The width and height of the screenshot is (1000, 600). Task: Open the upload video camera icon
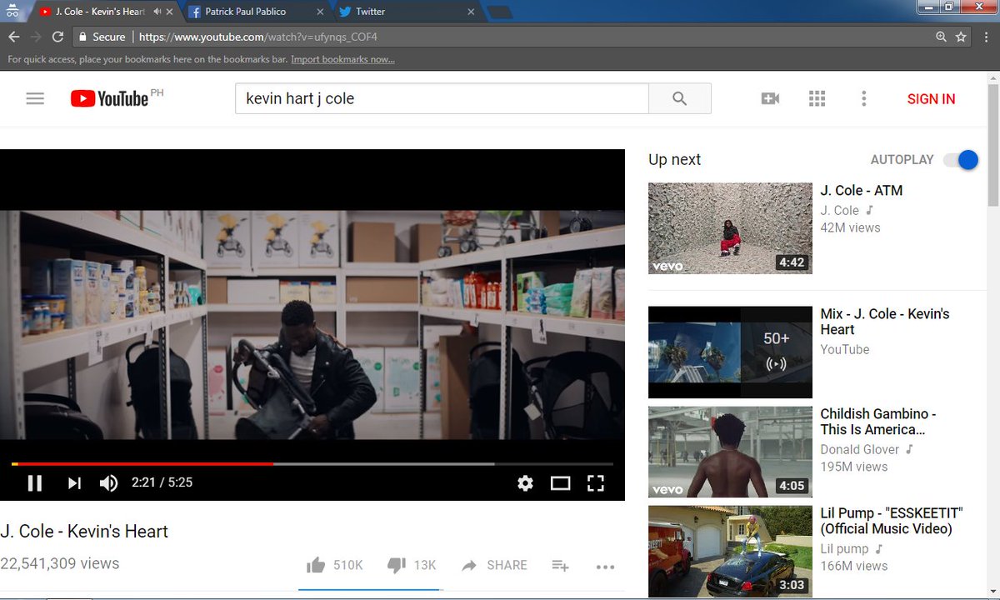(770, 98)
